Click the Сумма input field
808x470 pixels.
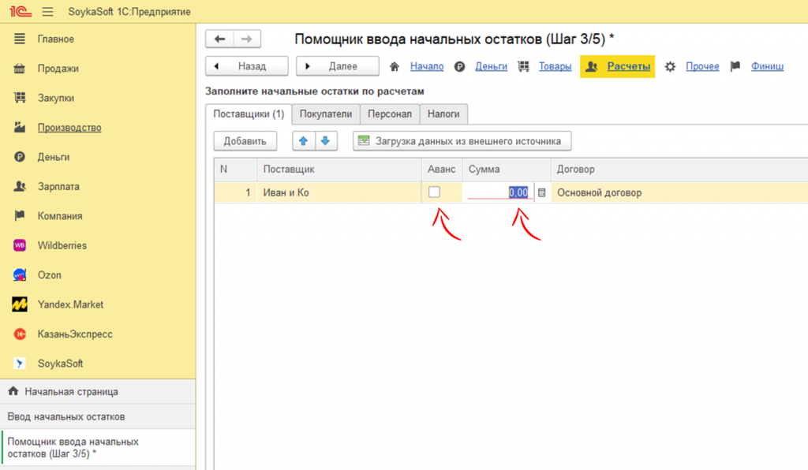point(497,192)
